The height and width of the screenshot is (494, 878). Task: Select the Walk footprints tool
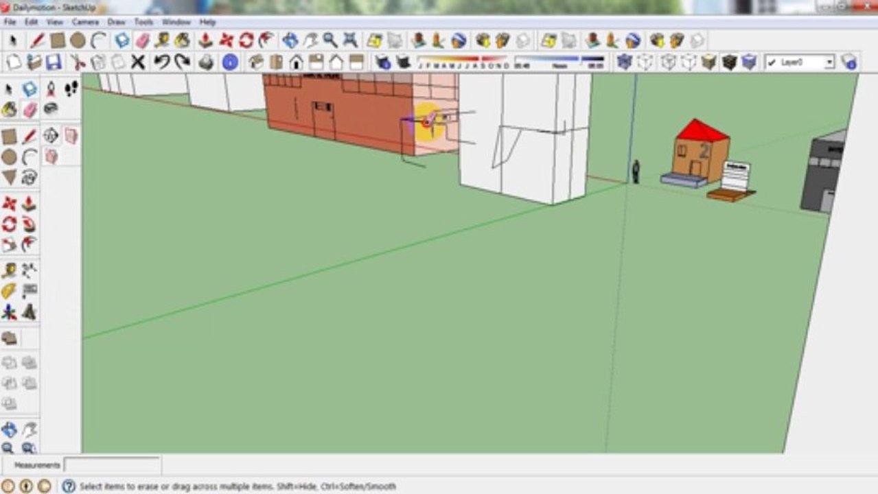coord(71,89)
